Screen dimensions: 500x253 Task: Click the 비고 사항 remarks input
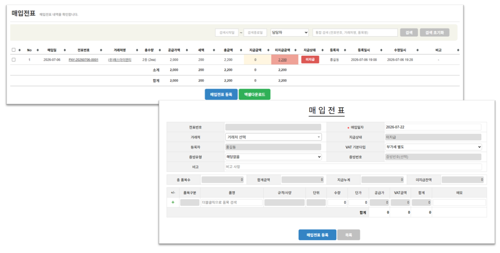click(x=354, y=167)
